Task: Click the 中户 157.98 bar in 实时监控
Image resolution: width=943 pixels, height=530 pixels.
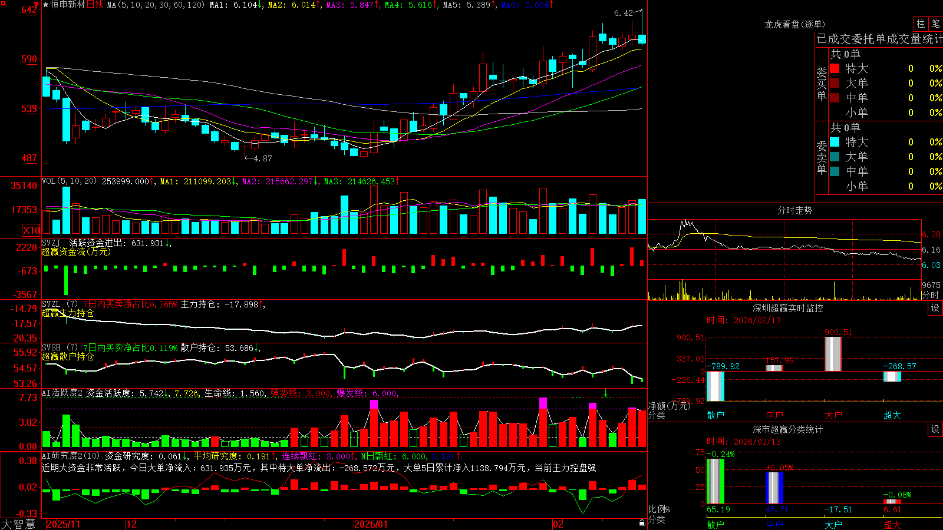Action: (774, 368)
